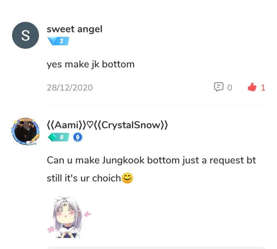Click the smiling emoji in Aami's comment
Image resolution: width=277 pixels, height=249 pixels.
coord(127,178)
